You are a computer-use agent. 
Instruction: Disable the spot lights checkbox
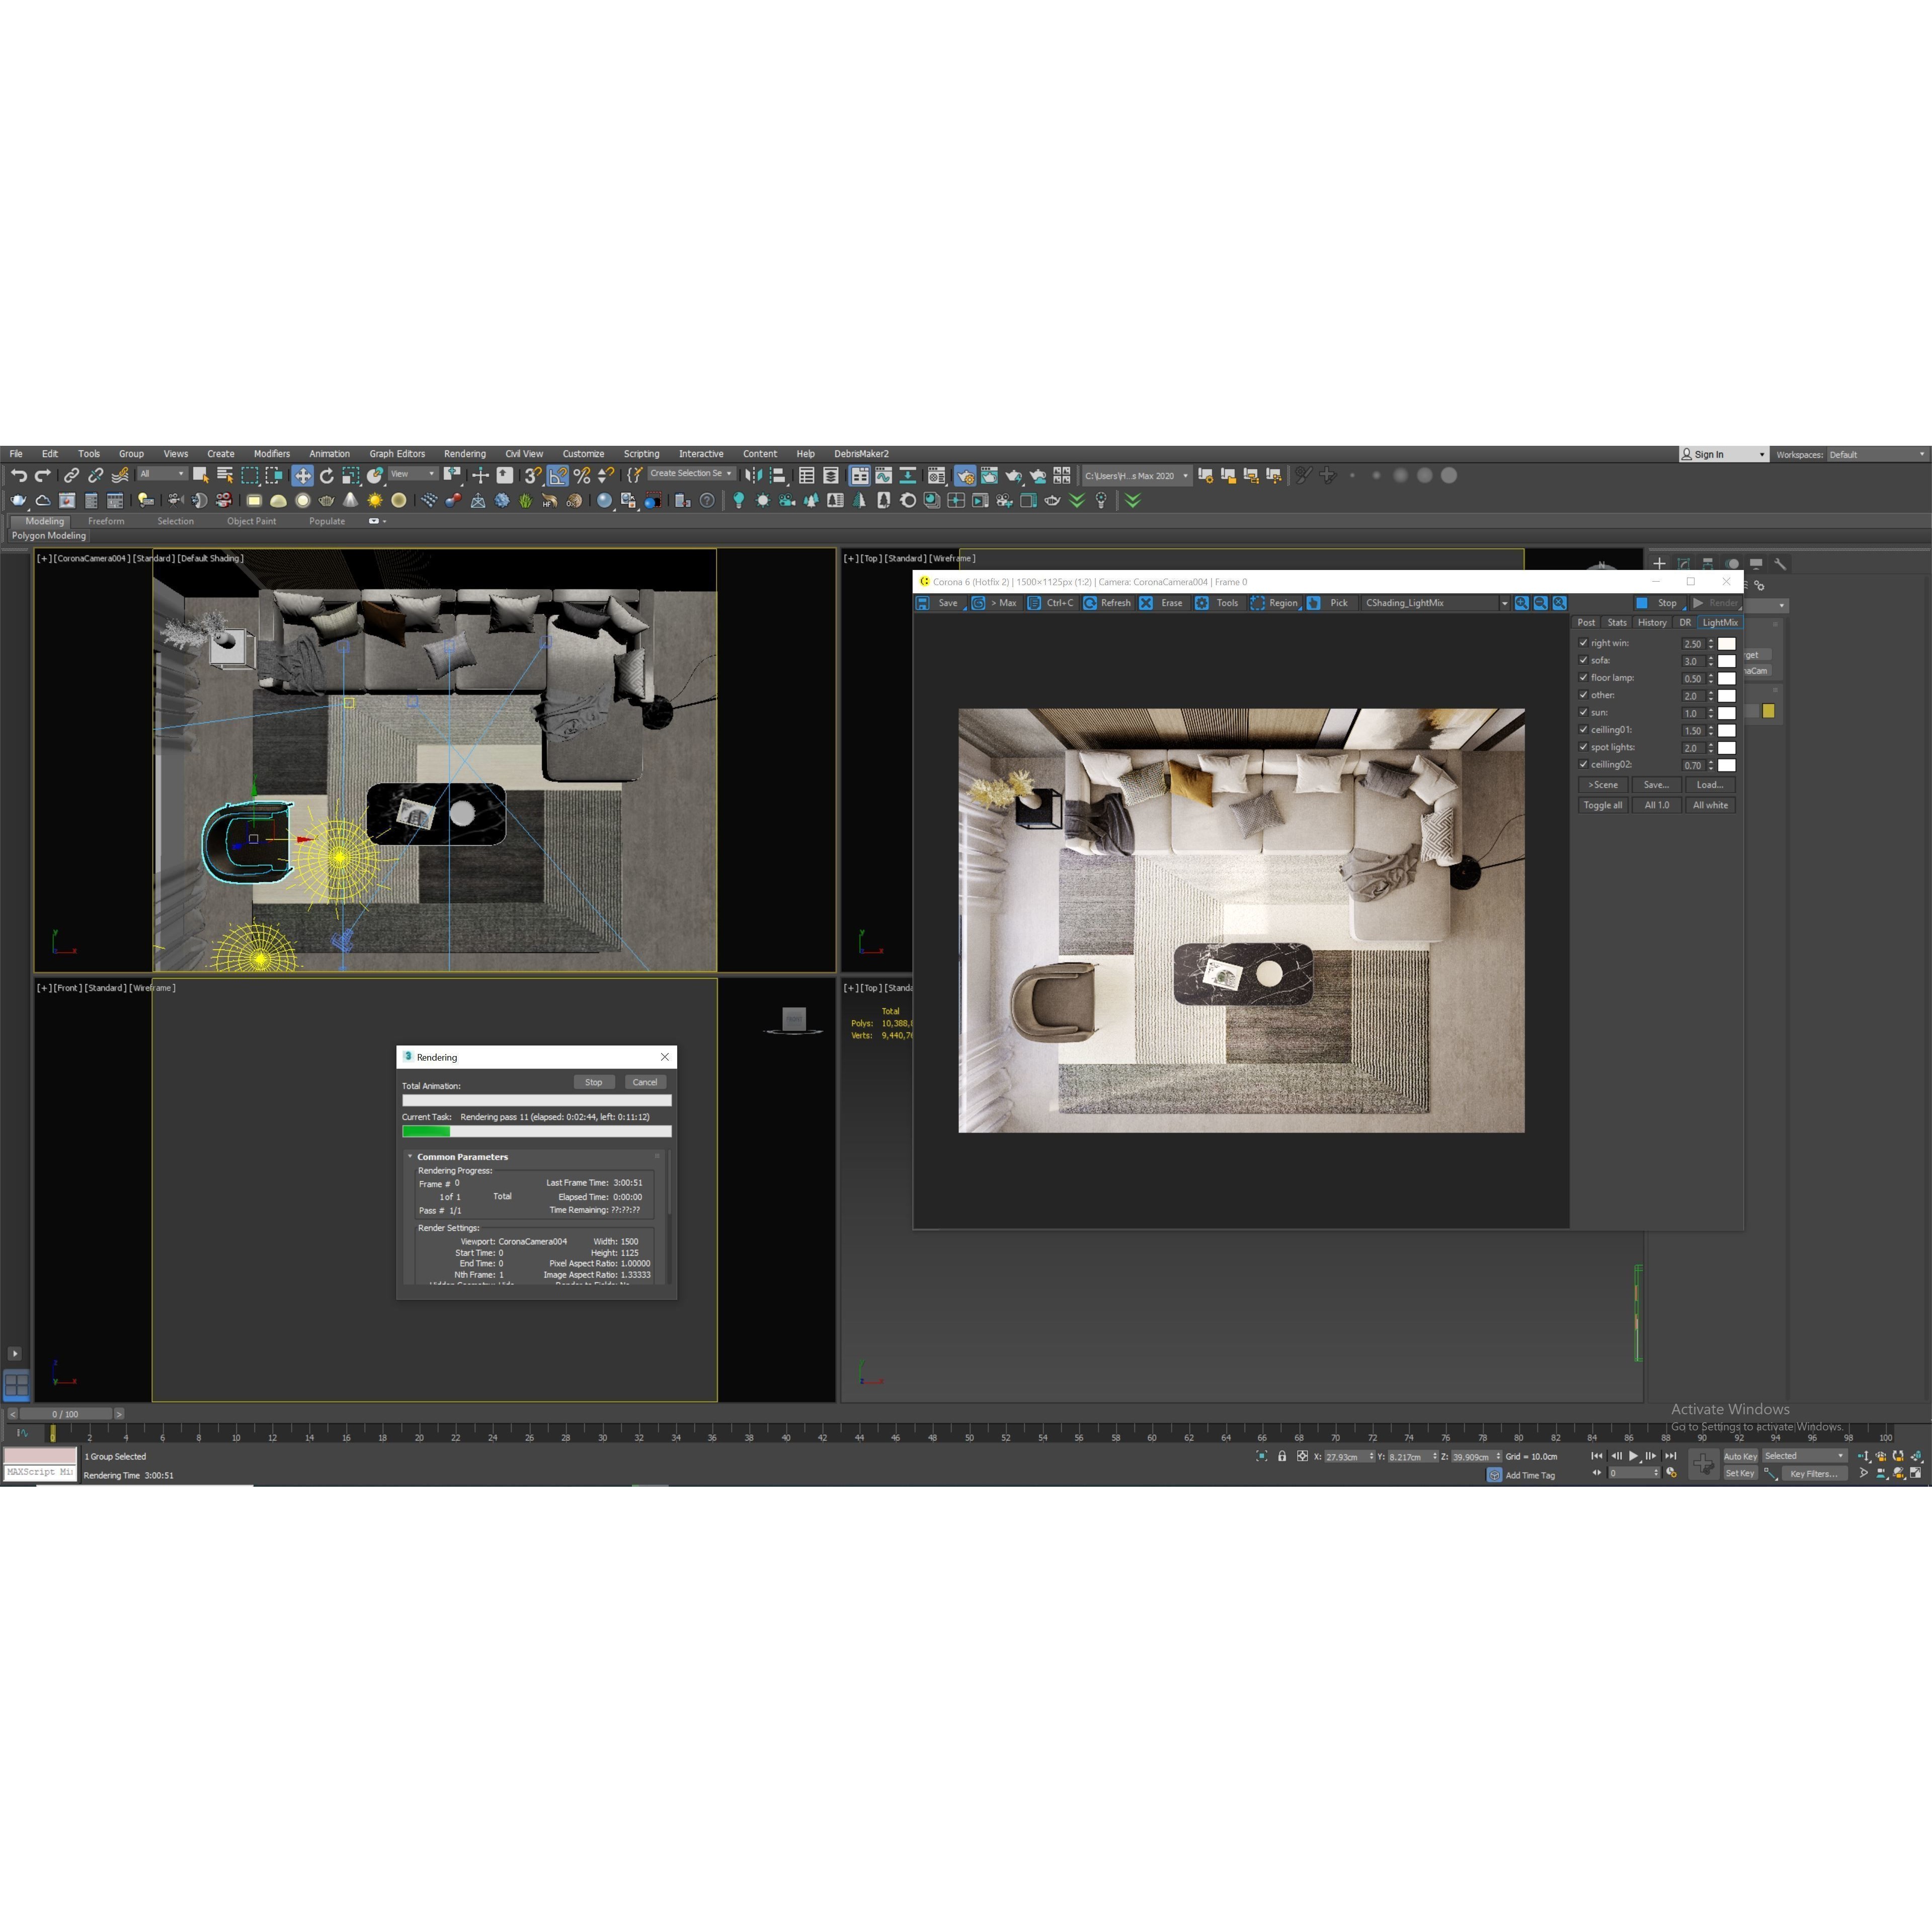pos(1583,747)
